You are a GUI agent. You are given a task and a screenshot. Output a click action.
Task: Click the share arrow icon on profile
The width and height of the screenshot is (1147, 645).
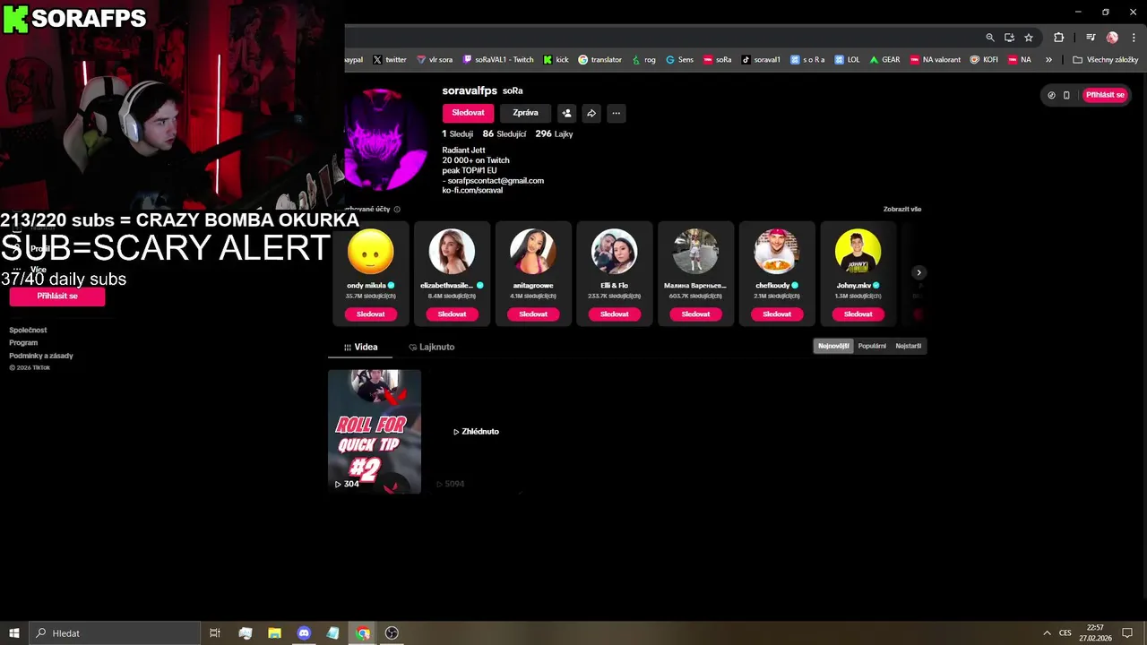tap(591, 113)
